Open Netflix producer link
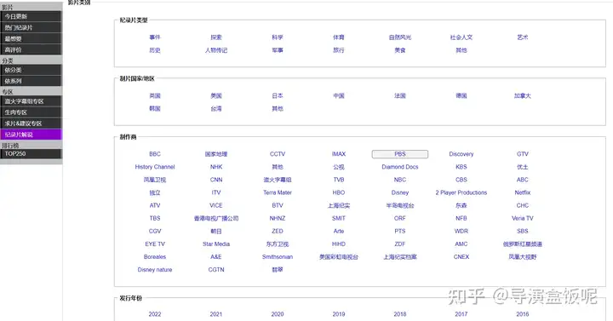The width and height of the screenshot is (613, 321). click(522, 192)
